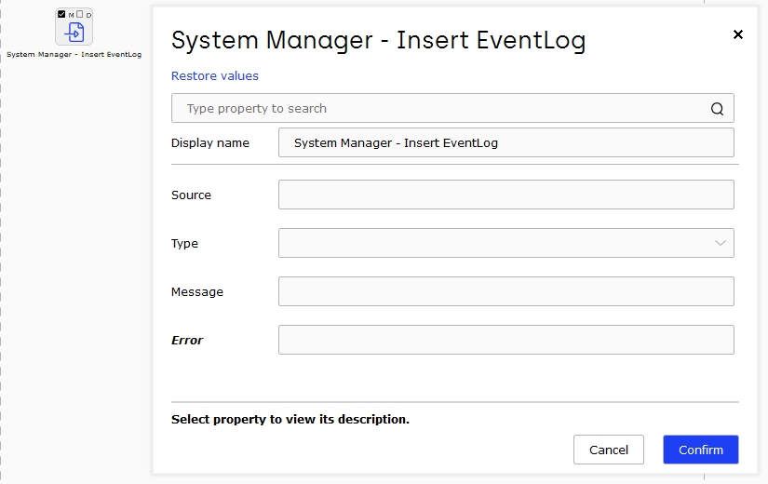Click into the Source input field
The height and width of the screenshot is (484, 768).
(x=506, y=195)
